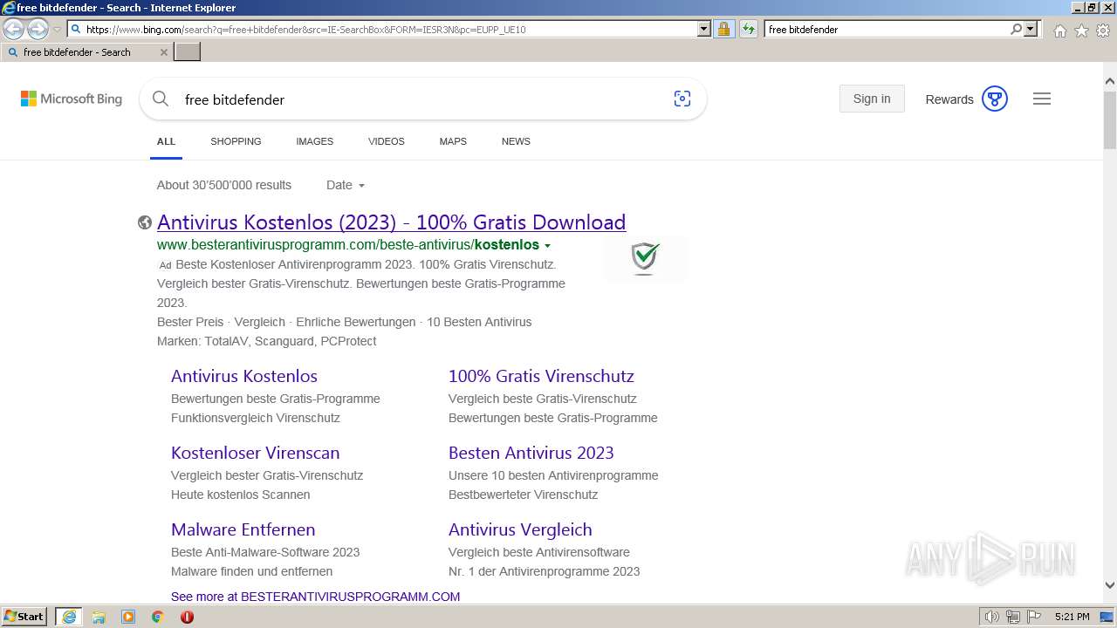Launch Chrome from the taskbar

[158, 617]
